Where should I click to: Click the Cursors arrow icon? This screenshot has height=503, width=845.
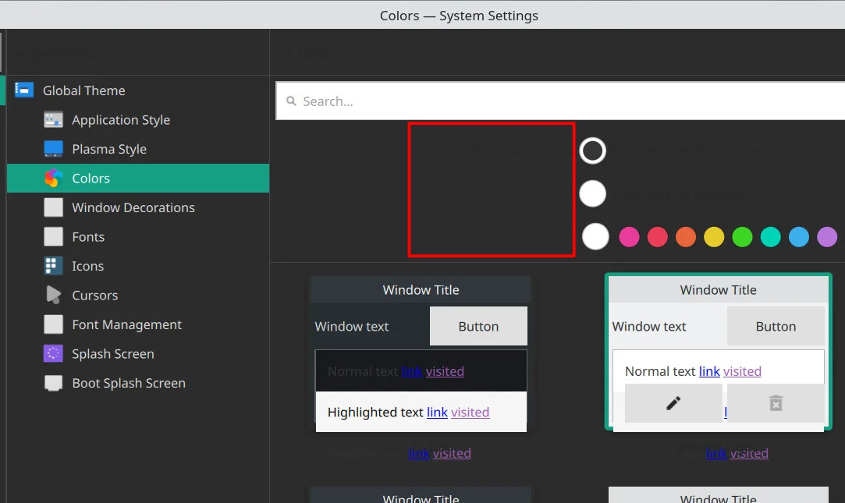pyautogui.click(x=53, y=295)
